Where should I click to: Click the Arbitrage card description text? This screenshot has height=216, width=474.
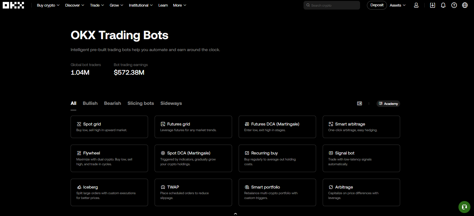353,195
